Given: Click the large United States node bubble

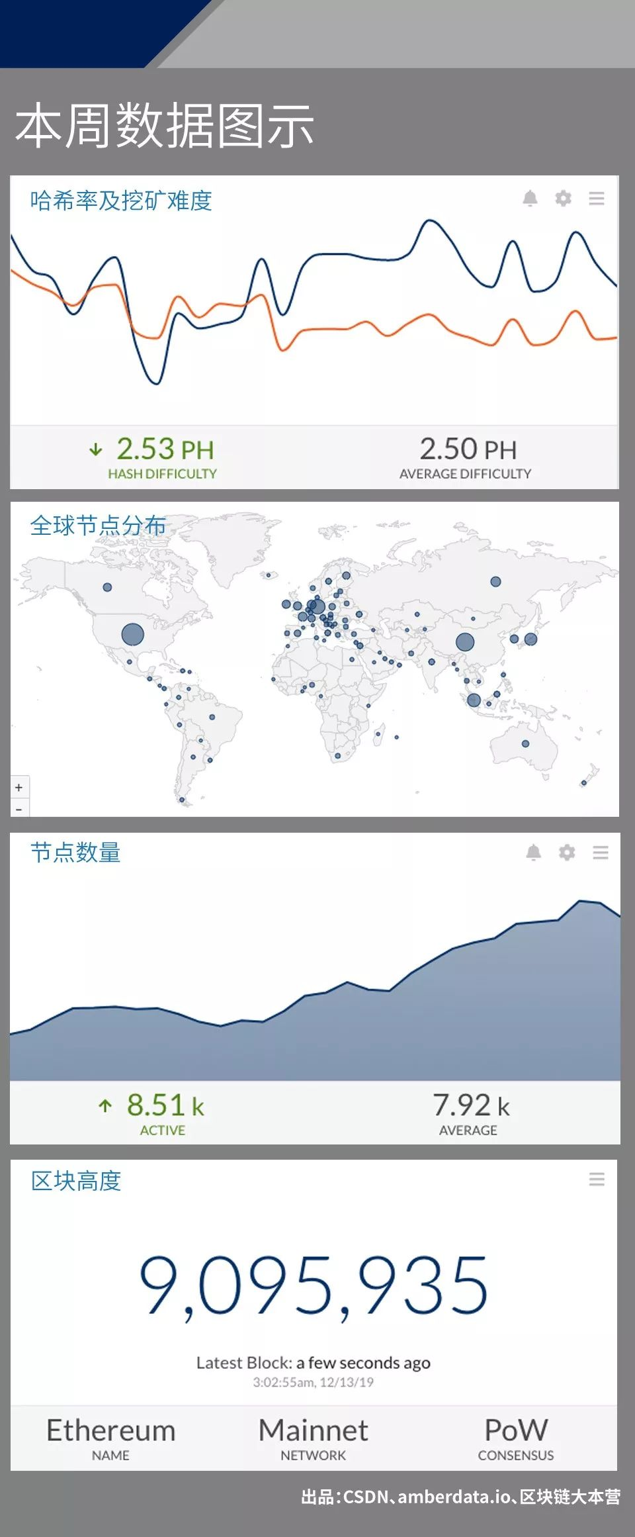Looking at the screenshot, I should click(x=132, y=634).
